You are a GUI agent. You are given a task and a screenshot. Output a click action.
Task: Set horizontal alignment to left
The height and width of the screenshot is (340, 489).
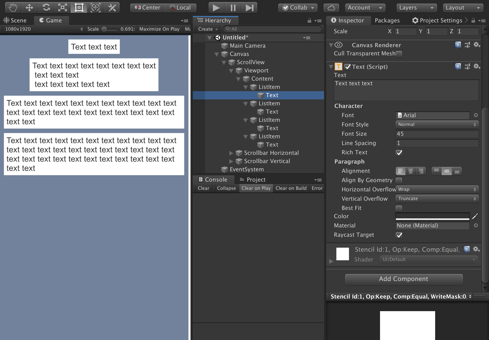pos(400,171)
